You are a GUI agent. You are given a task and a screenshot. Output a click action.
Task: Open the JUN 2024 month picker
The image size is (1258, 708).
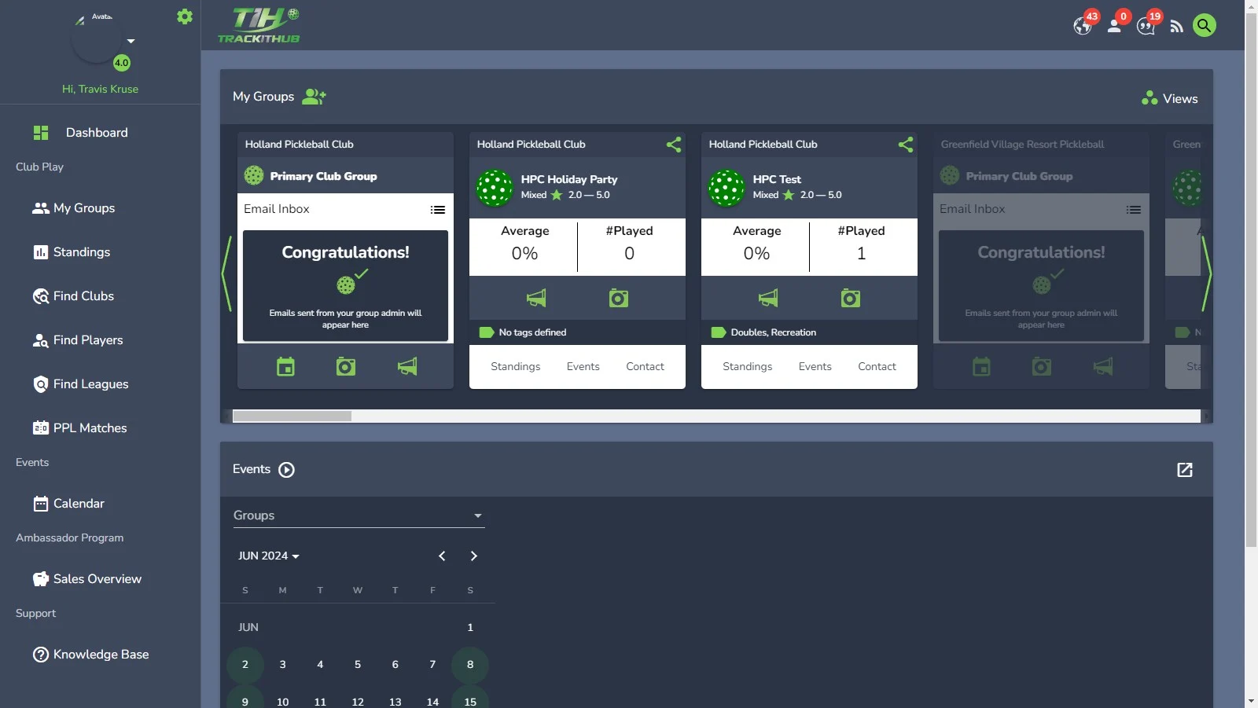[x=269, y=556]
